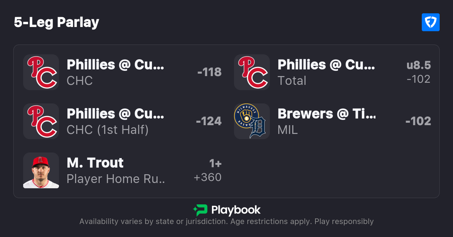Image resolution: width=453 pixels, height=237 pixels.
Task: Click the FanDuel shield logo icon
Action: [431, 22]
